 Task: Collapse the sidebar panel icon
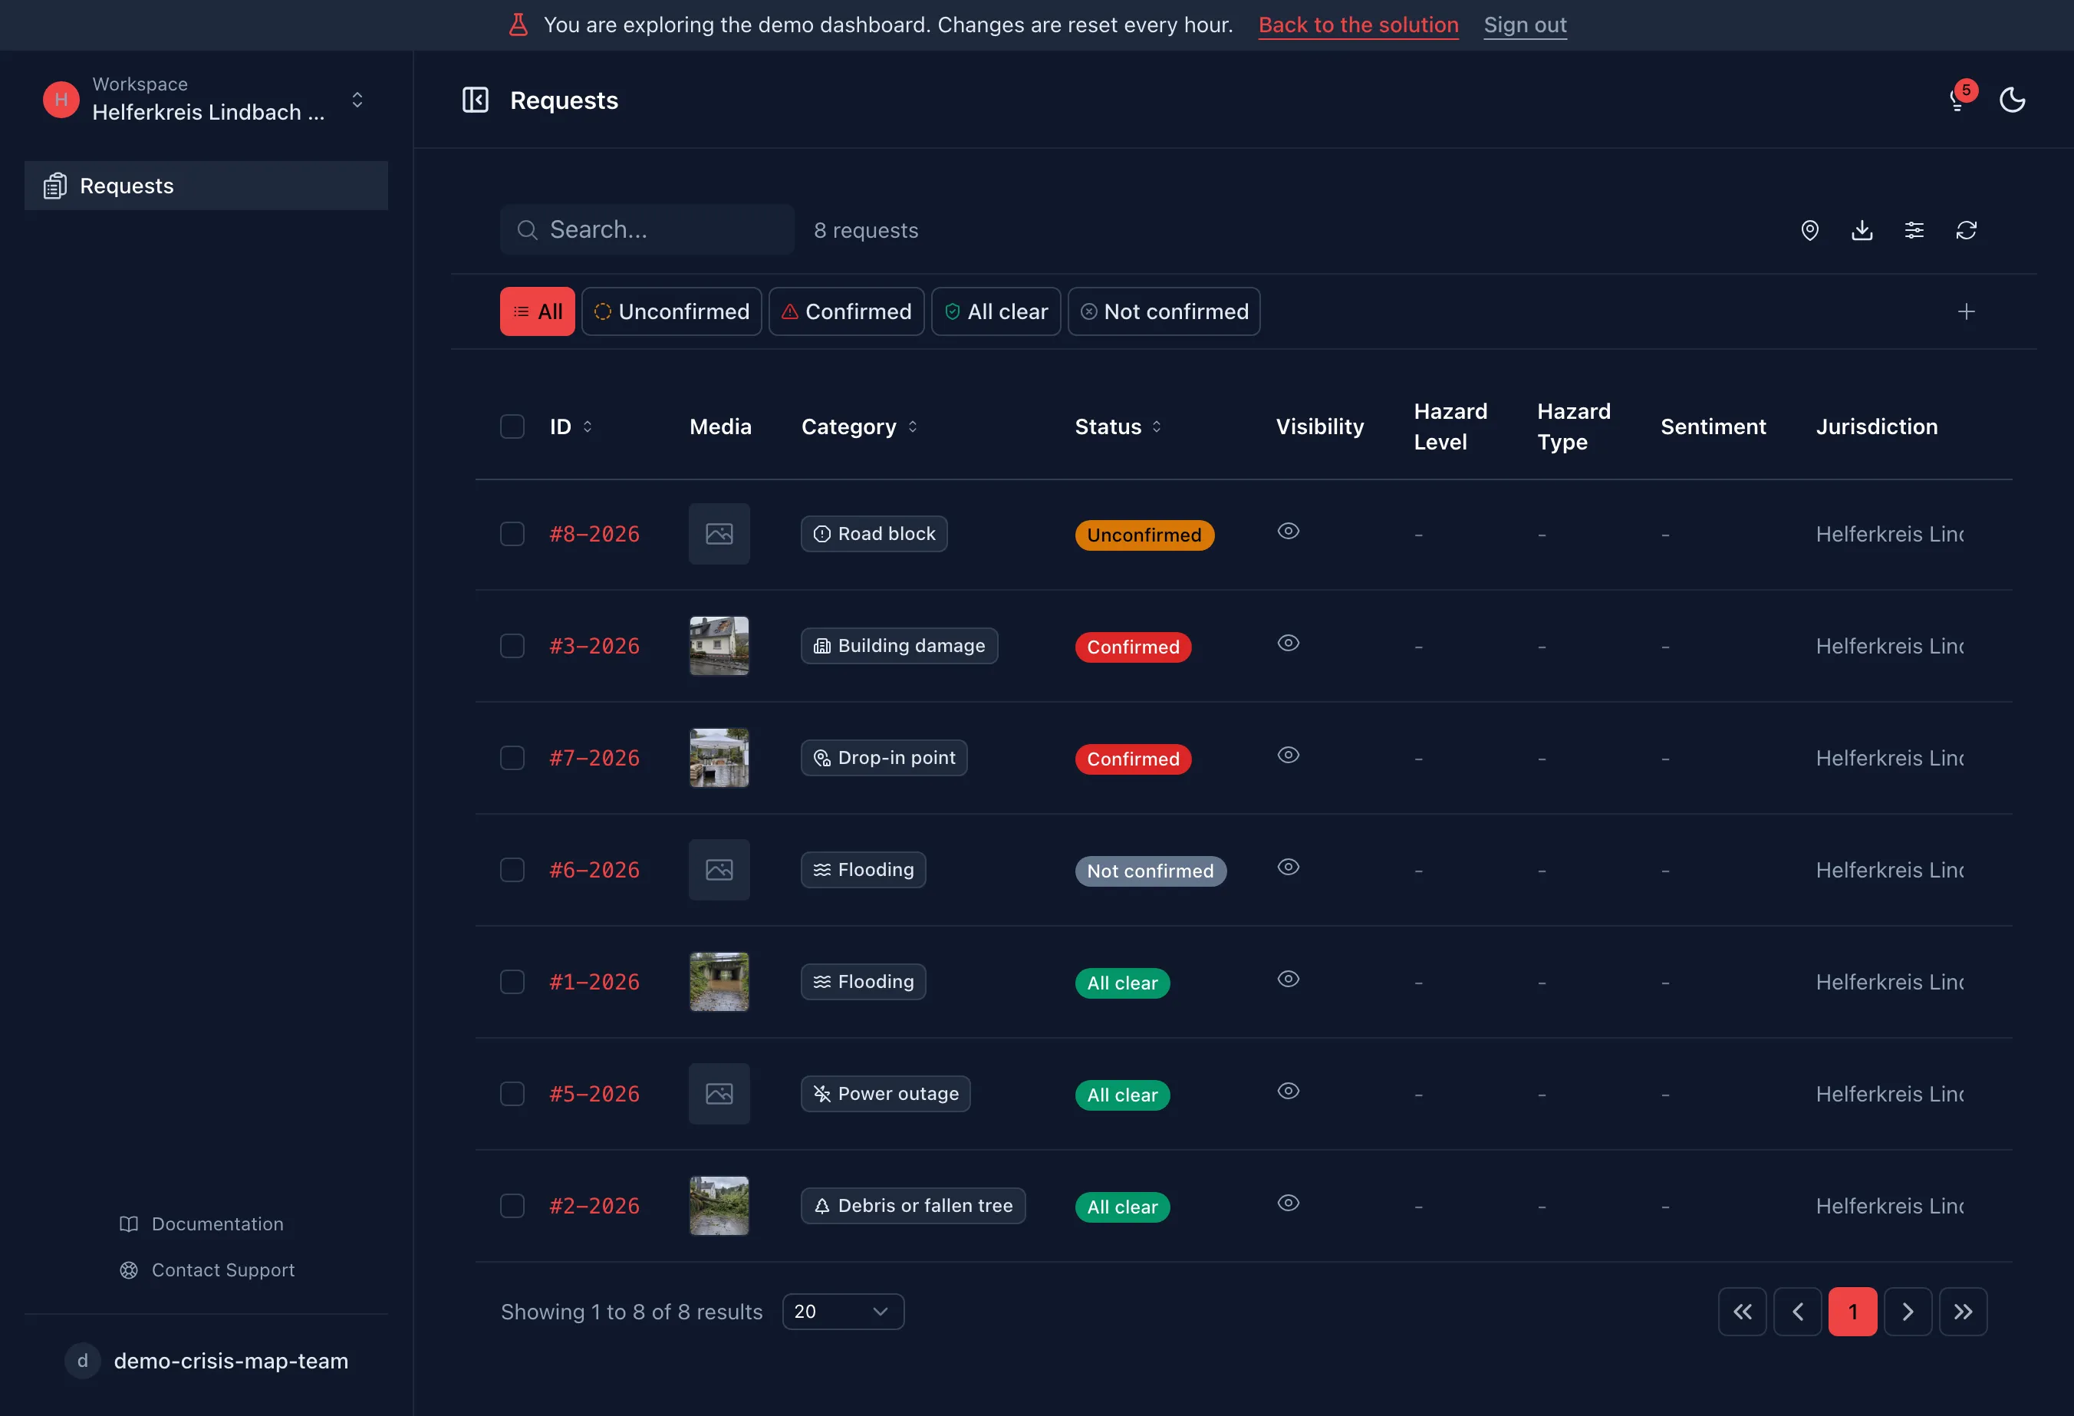tap(475, 100)
